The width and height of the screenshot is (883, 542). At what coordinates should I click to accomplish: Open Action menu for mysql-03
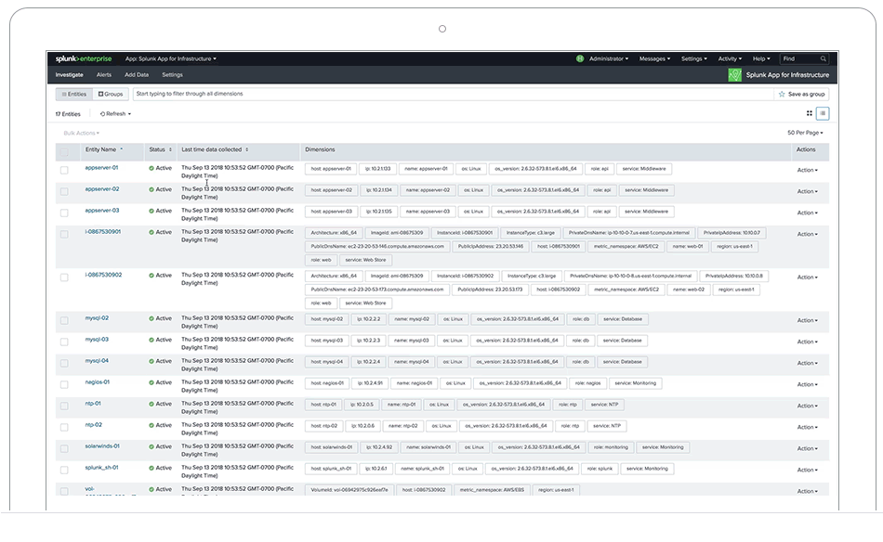click(x=807, y=342)
